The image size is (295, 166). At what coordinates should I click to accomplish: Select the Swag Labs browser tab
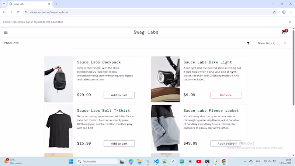(x=30, y=4)
